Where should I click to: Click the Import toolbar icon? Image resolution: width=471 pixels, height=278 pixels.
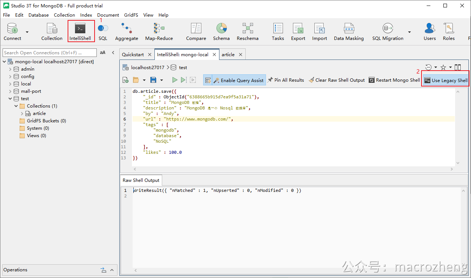coord(320,31)
